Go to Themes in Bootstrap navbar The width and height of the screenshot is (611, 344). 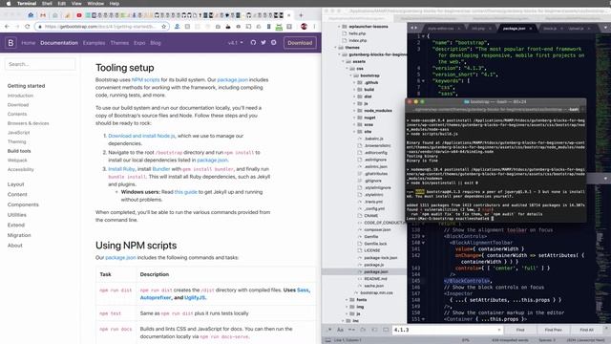(x=119, y=43)
